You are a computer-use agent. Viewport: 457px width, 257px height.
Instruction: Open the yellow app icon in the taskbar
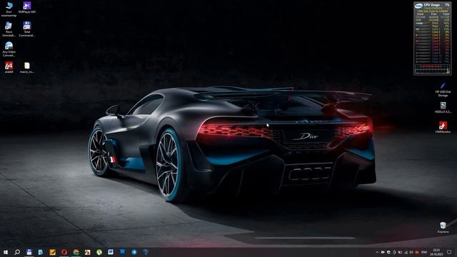[52, 252]
